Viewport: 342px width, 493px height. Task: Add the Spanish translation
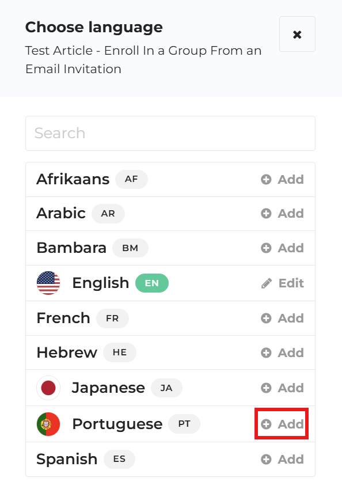point(282,460)
